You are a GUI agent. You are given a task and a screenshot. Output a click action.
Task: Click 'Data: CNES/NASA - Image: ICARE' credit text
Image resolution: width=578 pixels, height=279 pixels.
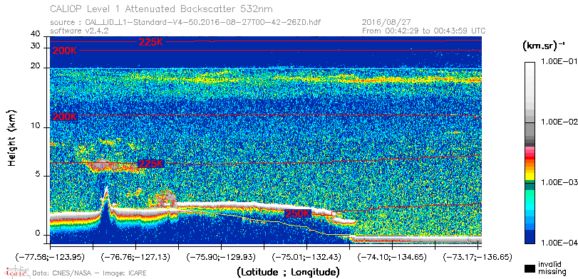coord(90,273)
